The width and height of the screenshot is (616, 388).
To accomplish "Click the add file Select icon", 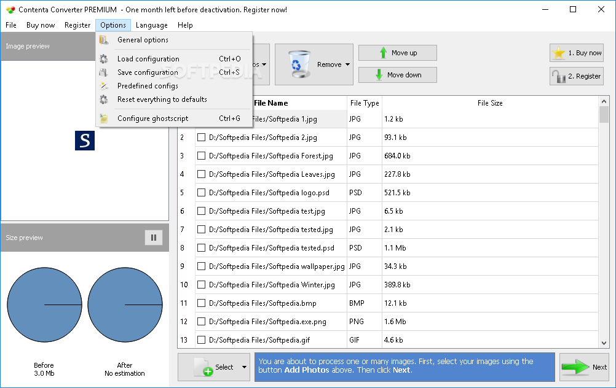I will point(203,367).
